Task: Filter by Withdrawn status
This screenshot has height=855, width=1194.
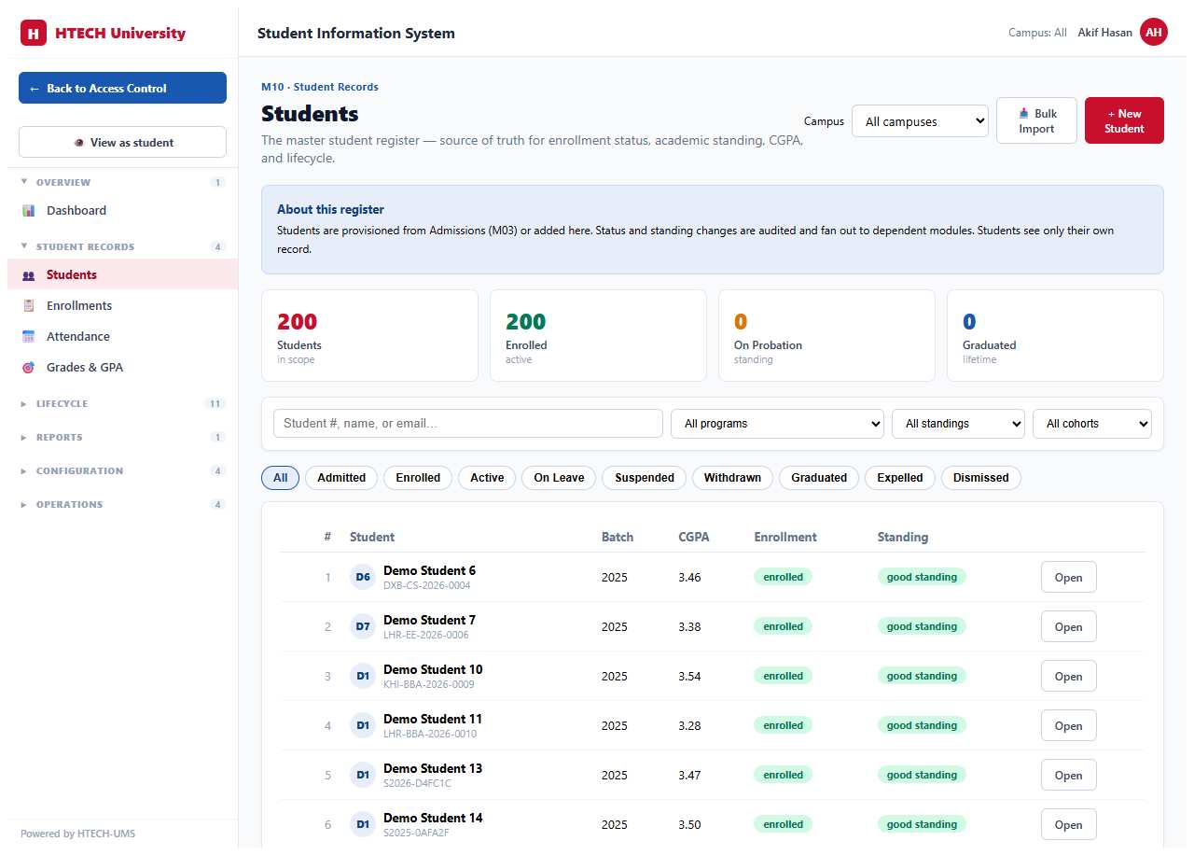Action: pos(732,478)
